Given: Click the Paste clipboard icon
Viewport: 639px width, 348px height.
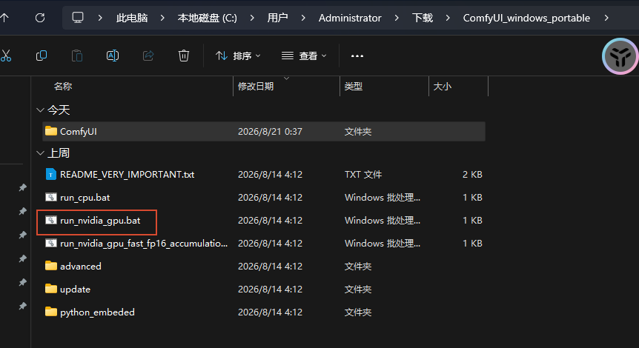Looking at the screenshot, I should tap(77, 56).
